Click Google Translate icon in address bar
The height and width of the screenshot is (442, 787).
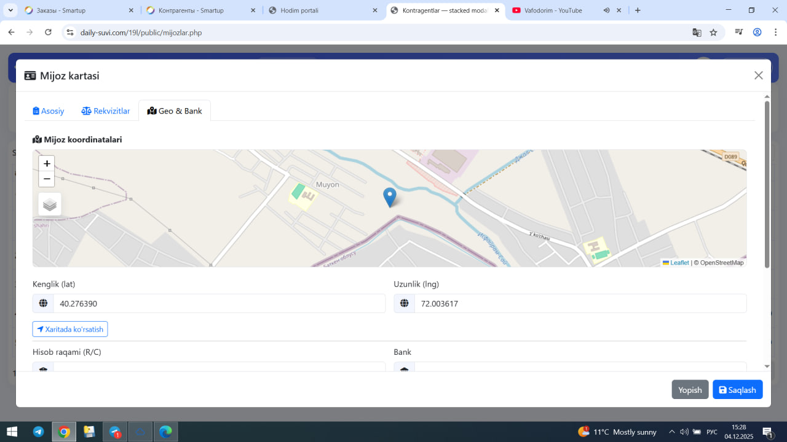tap(697, 33)
